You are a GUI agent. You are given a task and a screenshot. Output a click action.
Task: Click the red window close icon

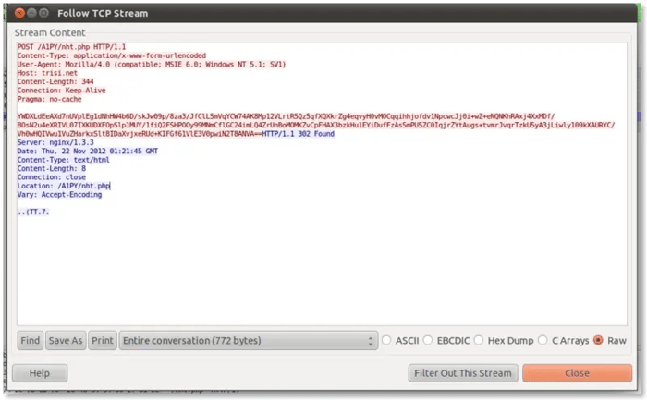(18, 13)
